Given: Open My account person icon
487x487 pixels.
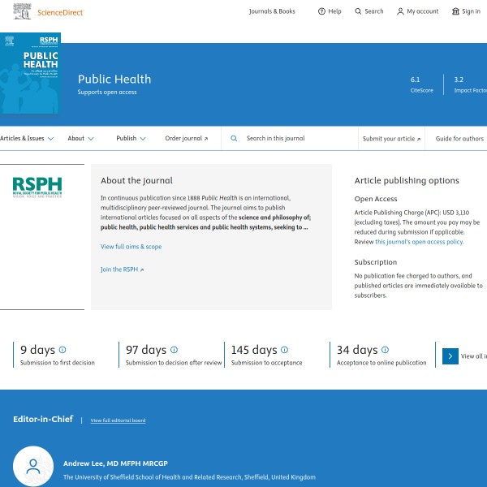Looking at the screenshot, I should 400,11.
